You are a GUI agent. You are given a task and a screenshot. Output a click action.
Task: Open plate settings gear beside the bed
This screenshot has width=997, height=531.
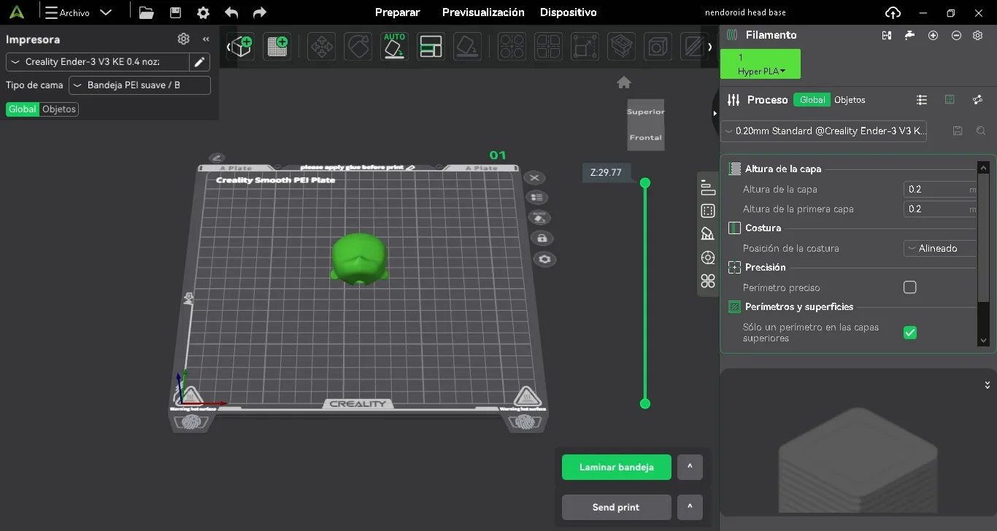(x=544, y=260)
